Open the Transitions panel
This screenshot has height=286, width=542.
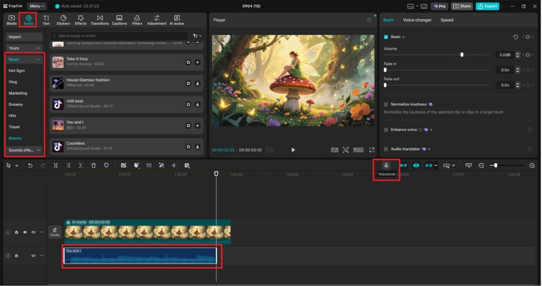click(100, 20)
